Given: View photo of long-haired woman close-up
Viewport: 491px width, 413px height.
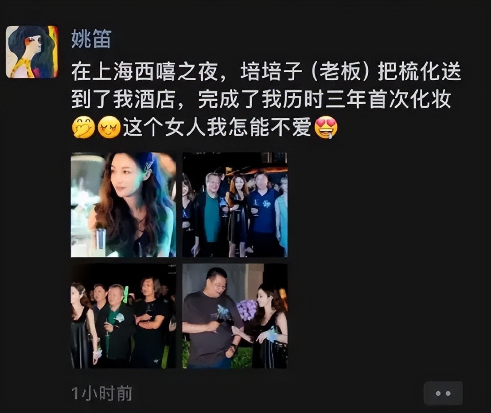Looking at the screenshot, I should point(123,205).
